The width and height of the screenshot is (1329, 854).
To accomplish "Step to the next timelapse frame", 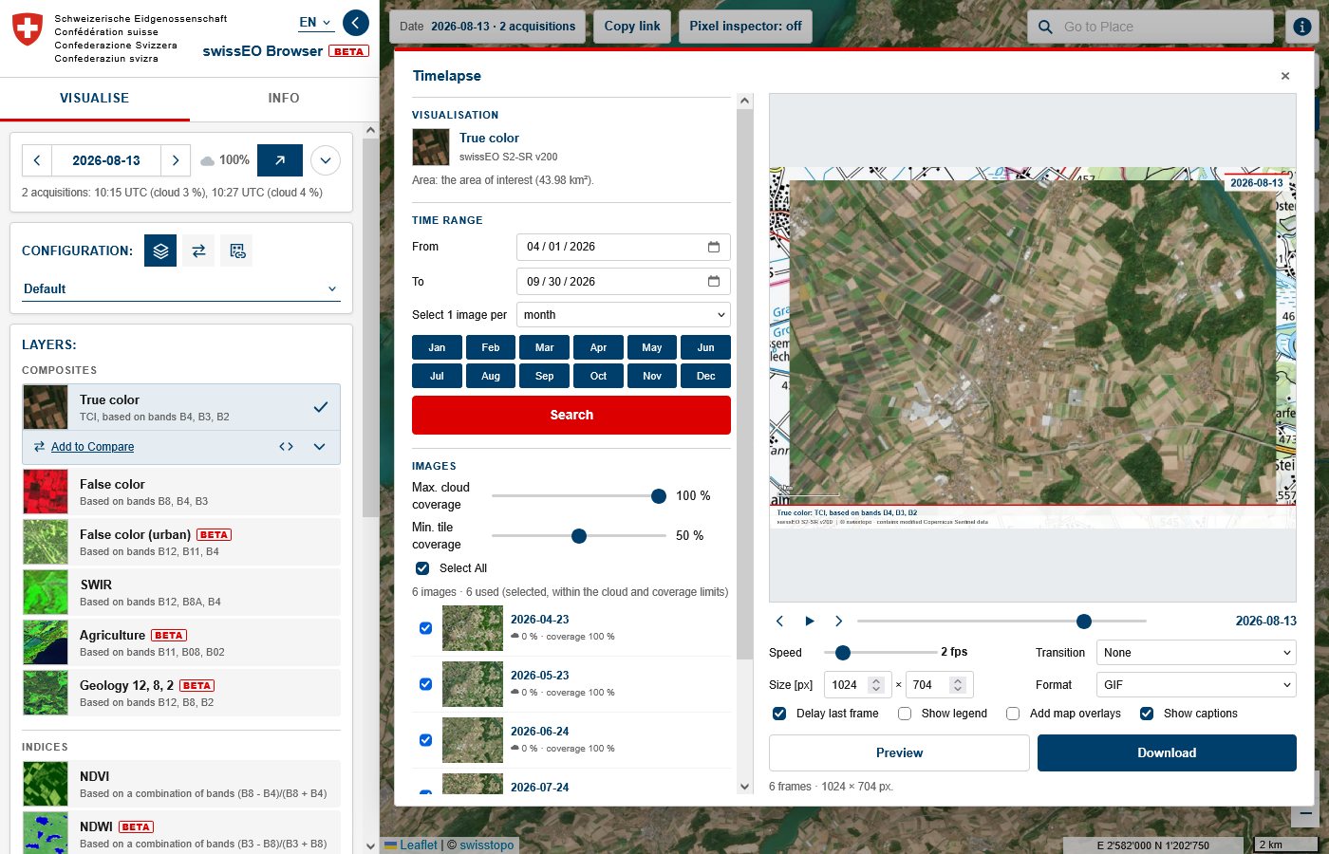I will click(838, 621).
